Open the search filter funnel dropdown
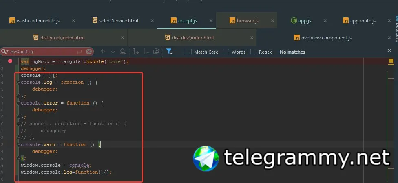 click(169, 52)
